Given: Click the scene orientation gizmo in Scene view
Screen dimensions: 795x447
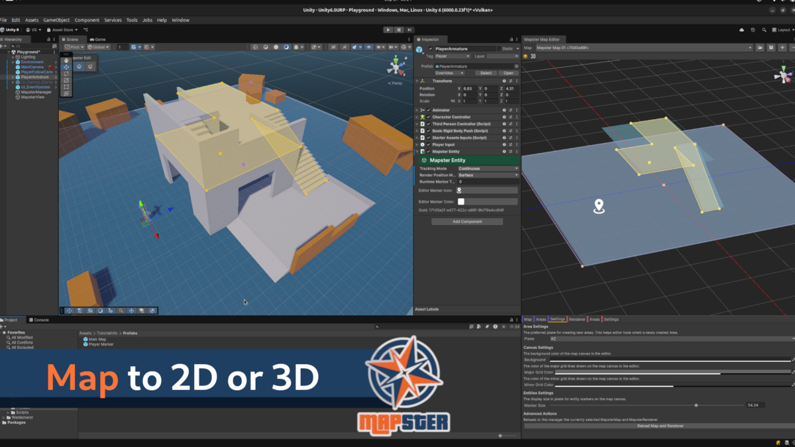Looking at the screenshot, I should 396,66.
